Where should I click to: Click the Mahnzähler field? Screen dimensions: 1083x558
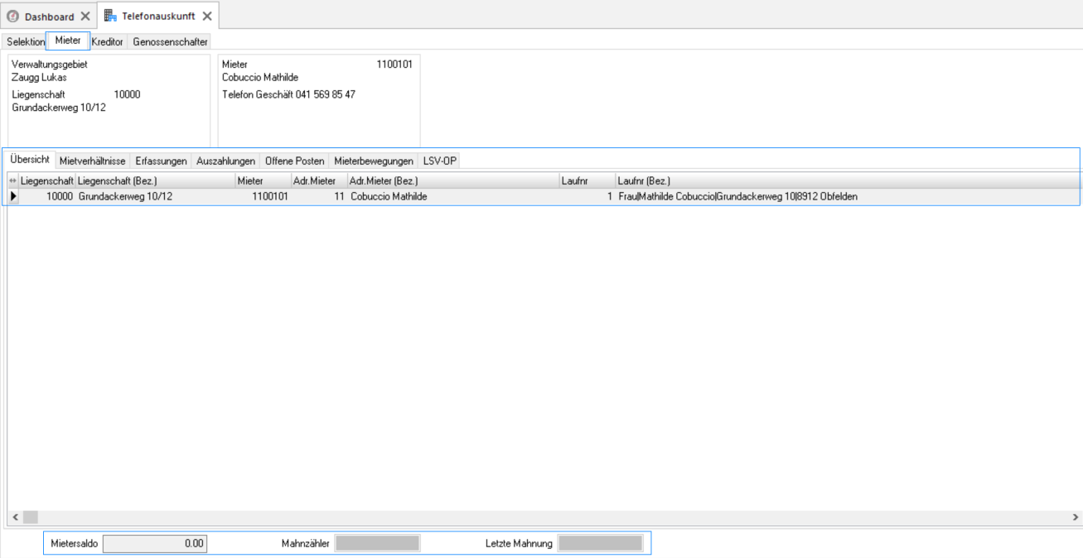[377, 544]
